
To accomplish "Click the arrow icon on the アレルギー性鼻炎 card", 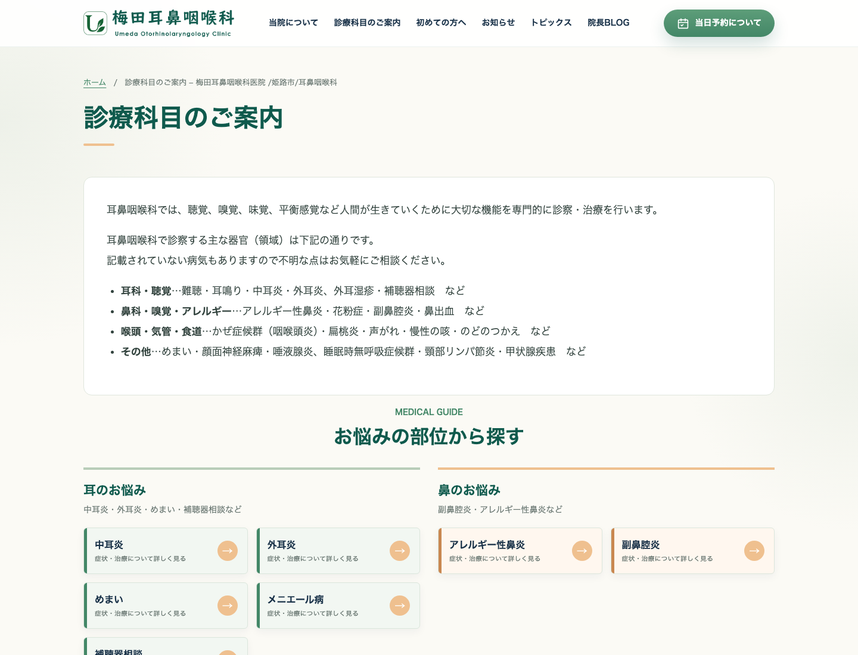I will pos(582,551).
